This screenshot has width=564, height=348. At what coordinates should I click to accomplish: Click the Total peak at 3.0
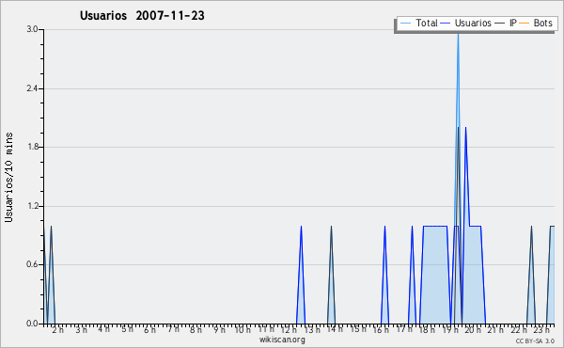[458, 34]
